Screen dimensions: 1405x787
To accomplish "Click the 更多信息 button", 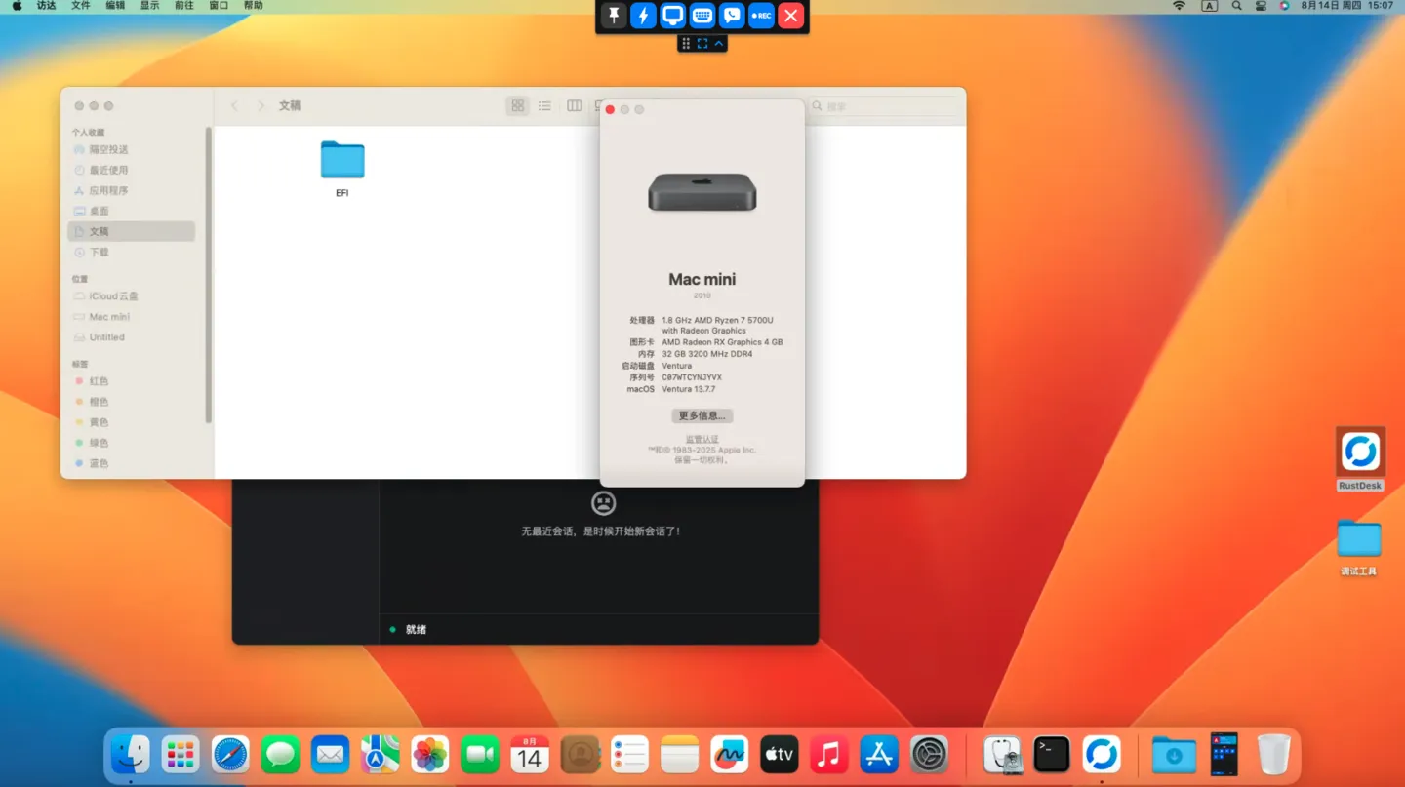I will (702, 415).
